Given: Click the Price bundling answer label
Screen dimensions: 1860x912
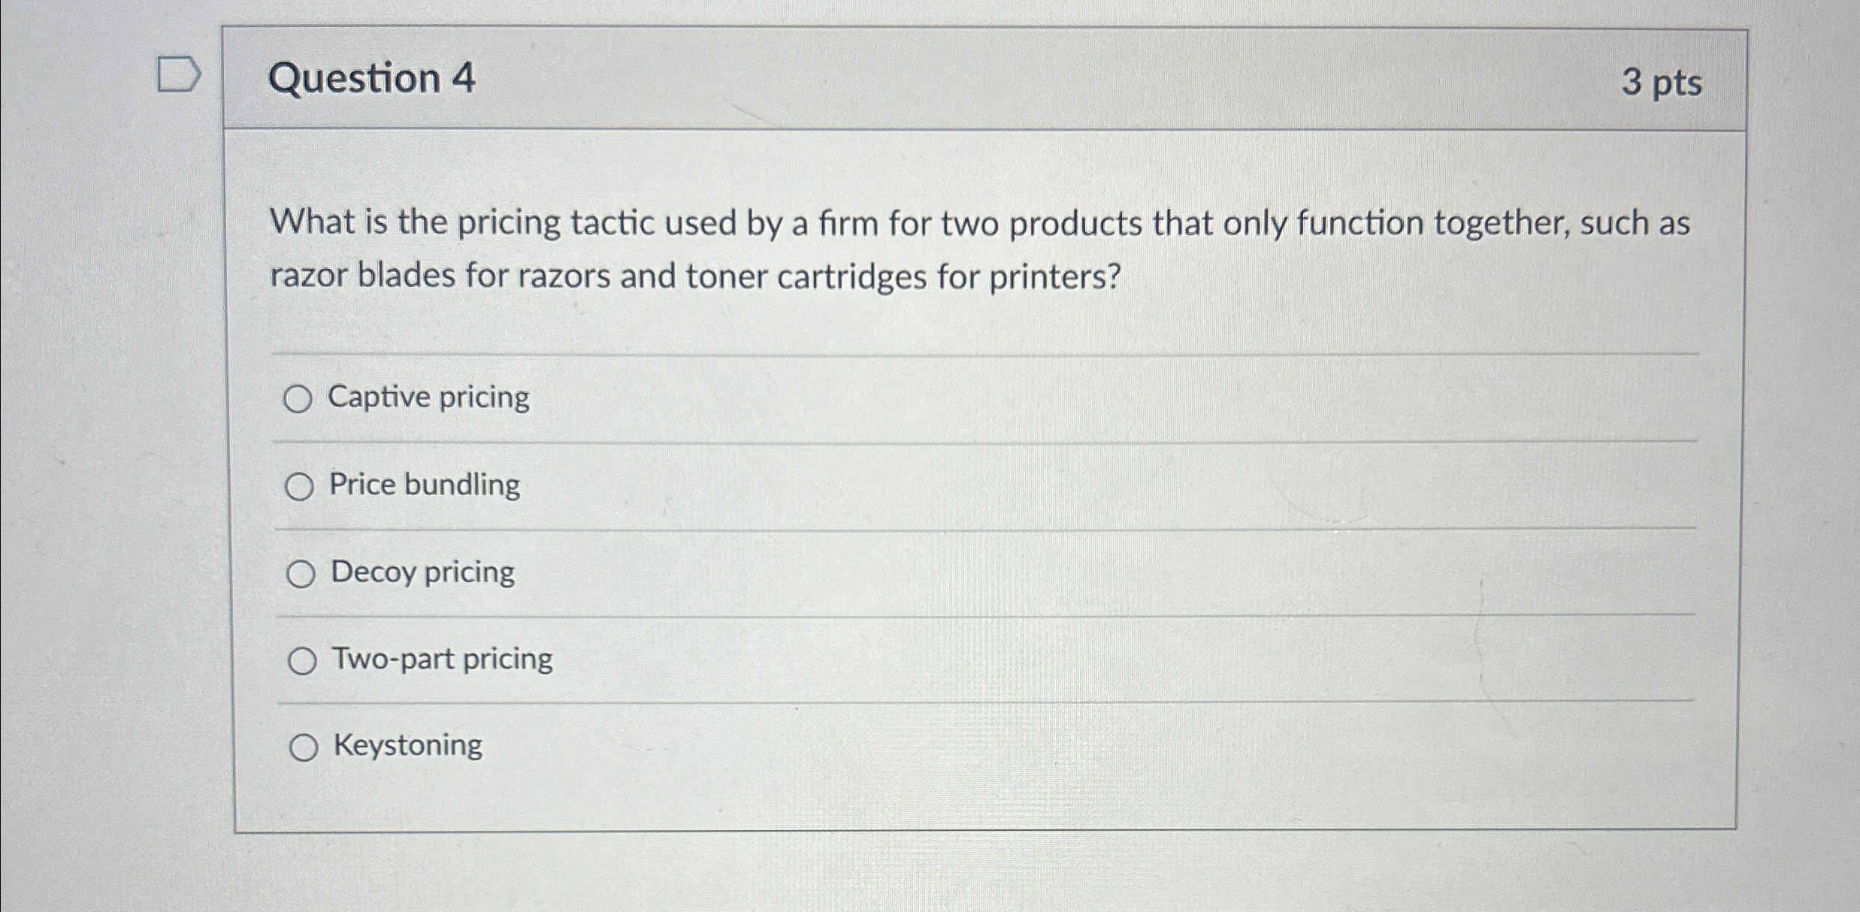Looking at the screenshot, I should [x=423, y=485].
